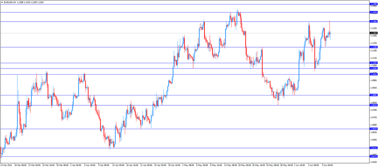
Task: Click the 2 Apr 00:00 time label
Action: pyautogui.click(x=76, y=165)
